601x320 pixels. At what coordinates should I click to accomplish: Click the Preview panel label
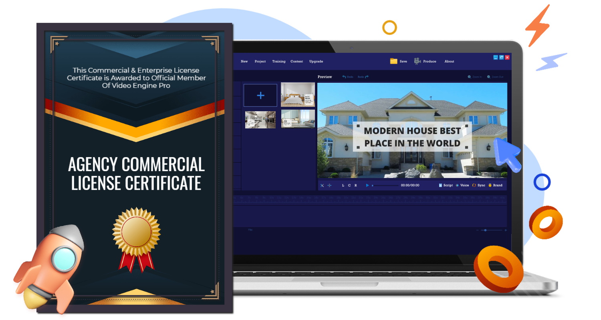pos(325,77)
